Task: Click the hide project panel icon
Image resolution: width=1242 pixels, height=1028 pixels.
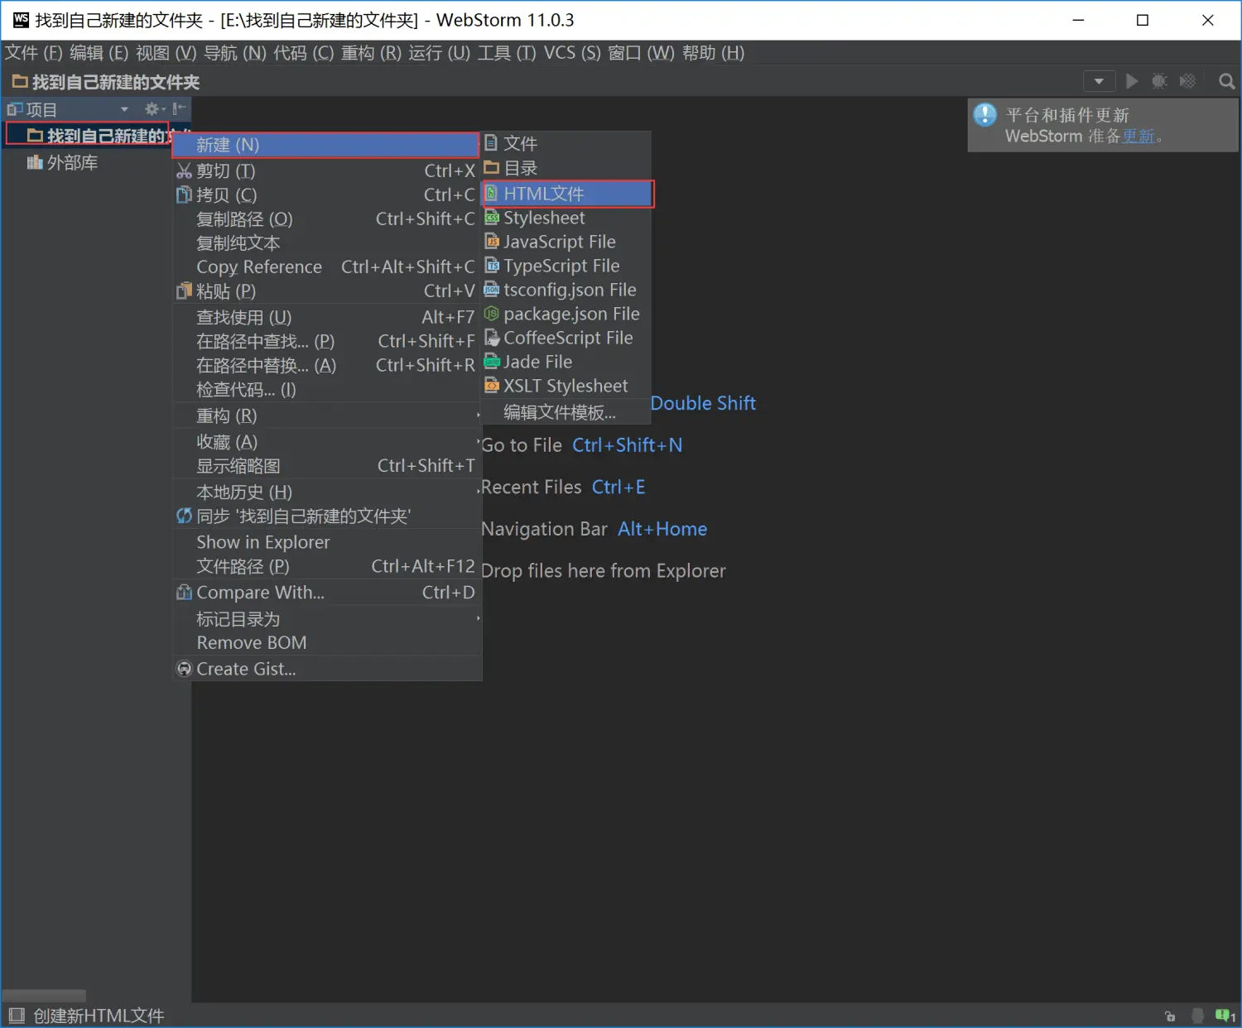Action: pos(180,108)
